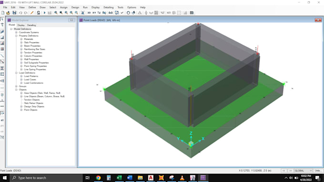
Task: Toggle the lock/unlock model icon
Action: tap(39, 13)
